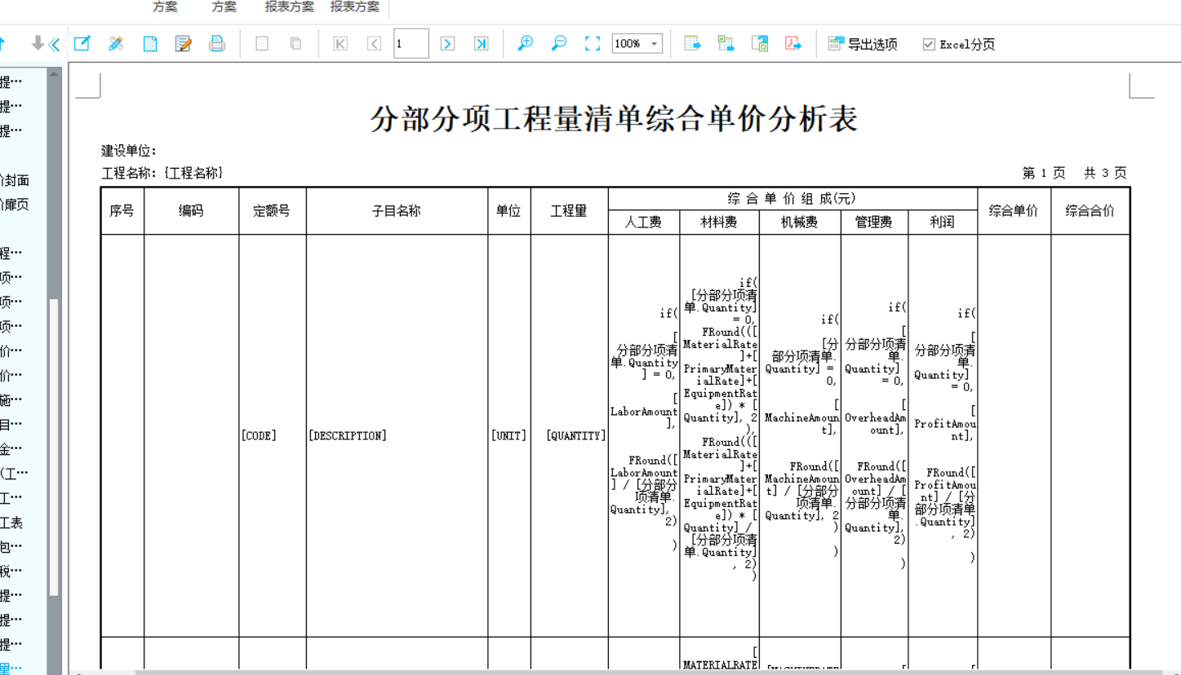The image size is (1181, 675).
Task: Zoom out with the magnifier minus
Action: pos(559,43)
